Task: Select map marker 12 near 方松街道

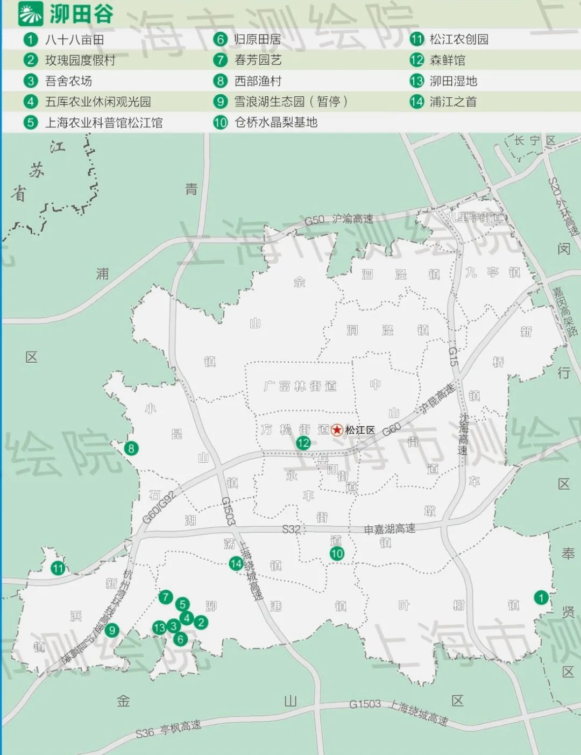Action: click(x=303, y=443)
